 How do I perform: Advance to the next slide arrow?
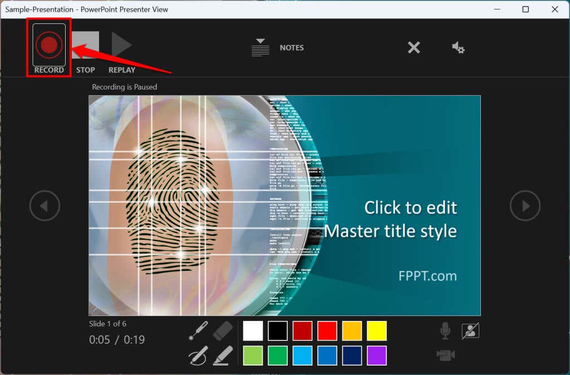pyautogui.click(x=525, y=206)
